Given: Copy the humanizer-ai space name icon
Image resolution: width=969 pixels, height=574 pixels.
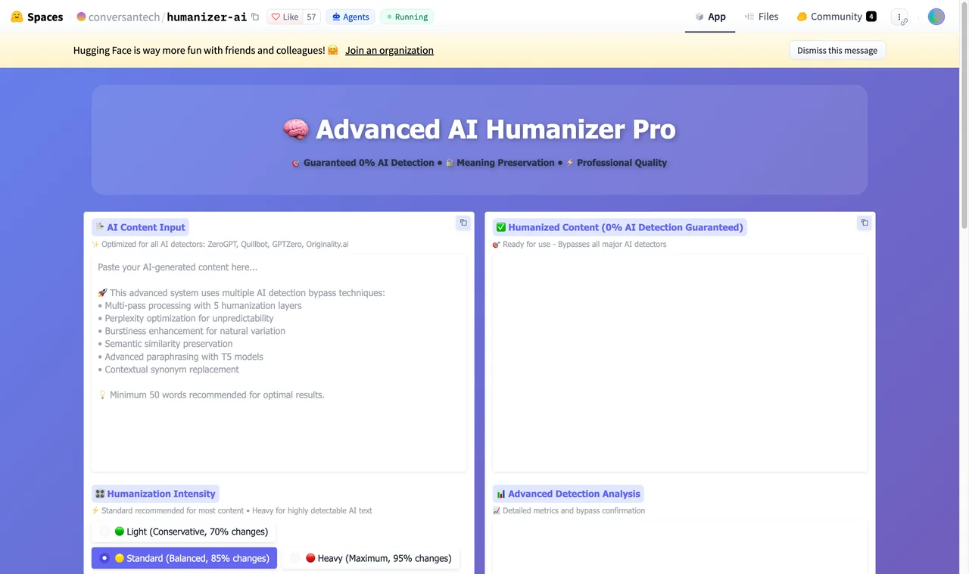Looking at the screenshot, I should point(255,17).
